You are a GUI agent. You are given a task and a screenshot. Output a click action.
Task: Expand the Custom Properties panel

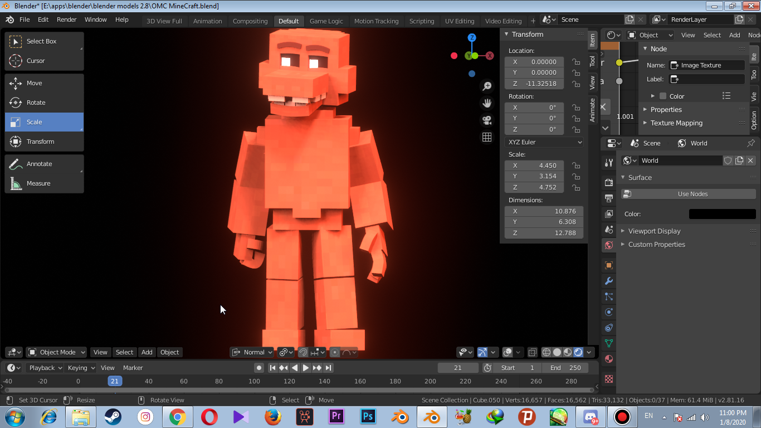[656, 245]
